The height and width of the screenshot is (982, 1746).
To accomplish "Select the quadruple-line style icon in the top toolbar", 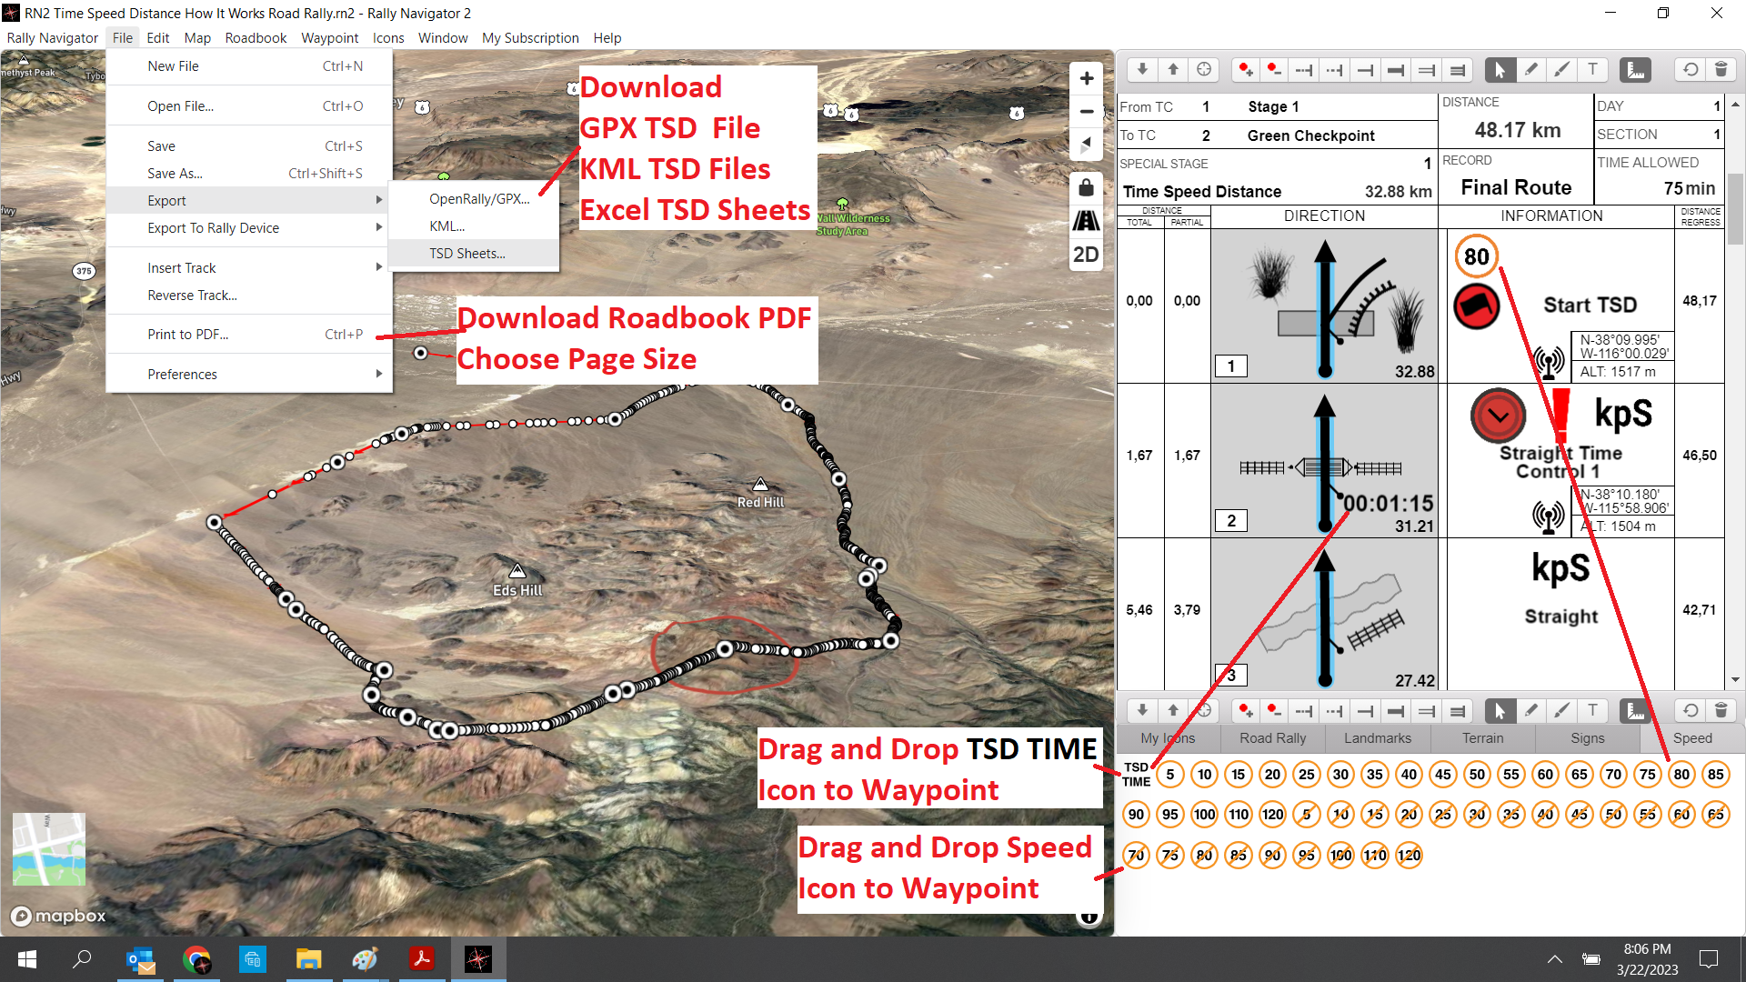I will [1458, 69].
